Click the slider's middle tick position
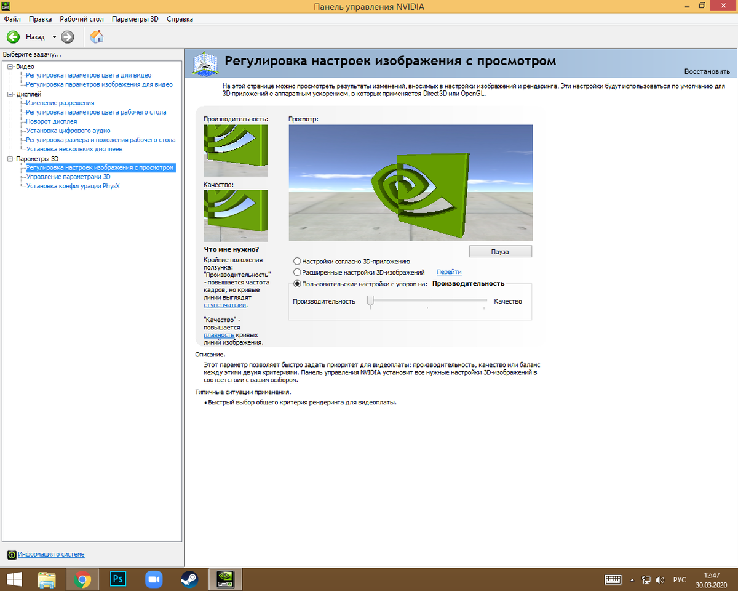Viewport: 738px width, 591px height. pos(427,300)
